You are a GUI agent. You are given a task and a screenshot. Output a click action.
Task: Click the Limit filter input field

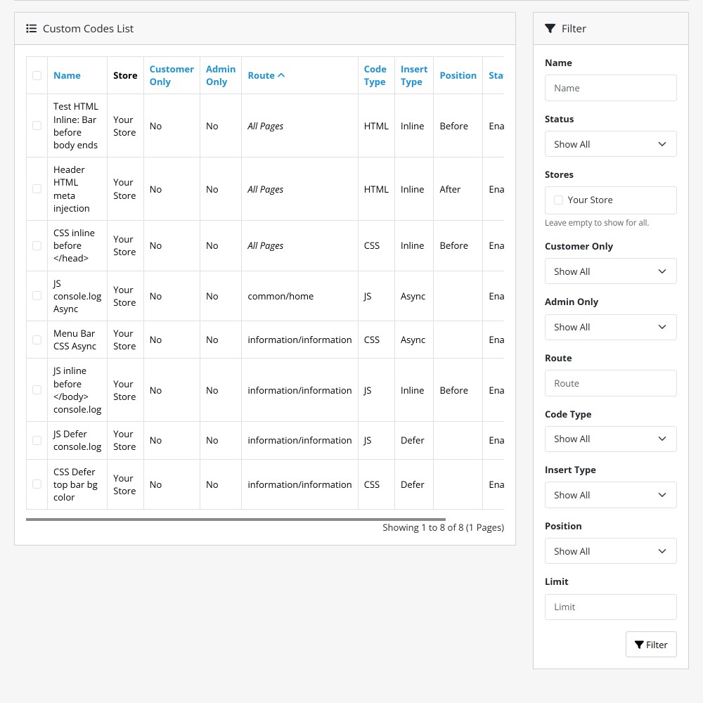[610, 607]
